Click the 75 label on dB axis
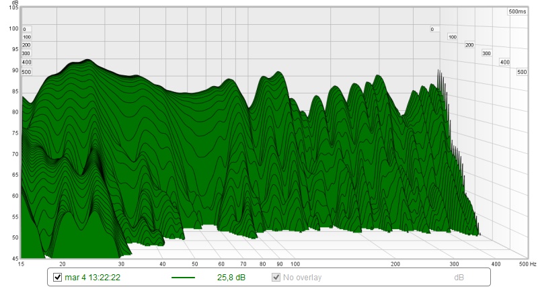The image size is (538, 287). (x=15, y=133)
